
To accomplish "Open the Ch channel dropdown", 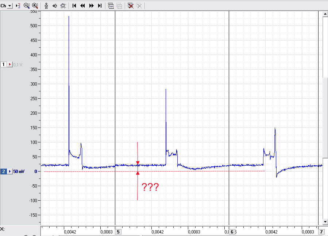I will pyautogui.click(x=10, y=6).
